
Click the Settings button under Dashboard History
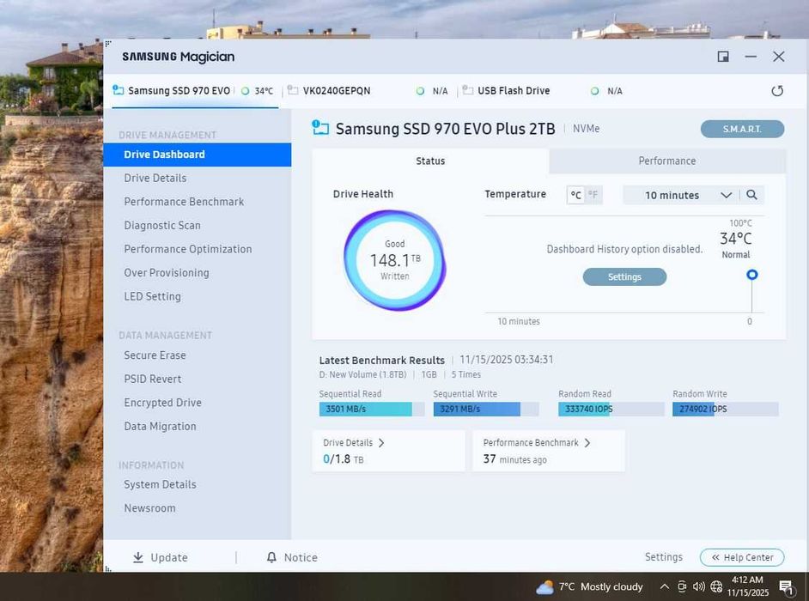pos(624,277)
